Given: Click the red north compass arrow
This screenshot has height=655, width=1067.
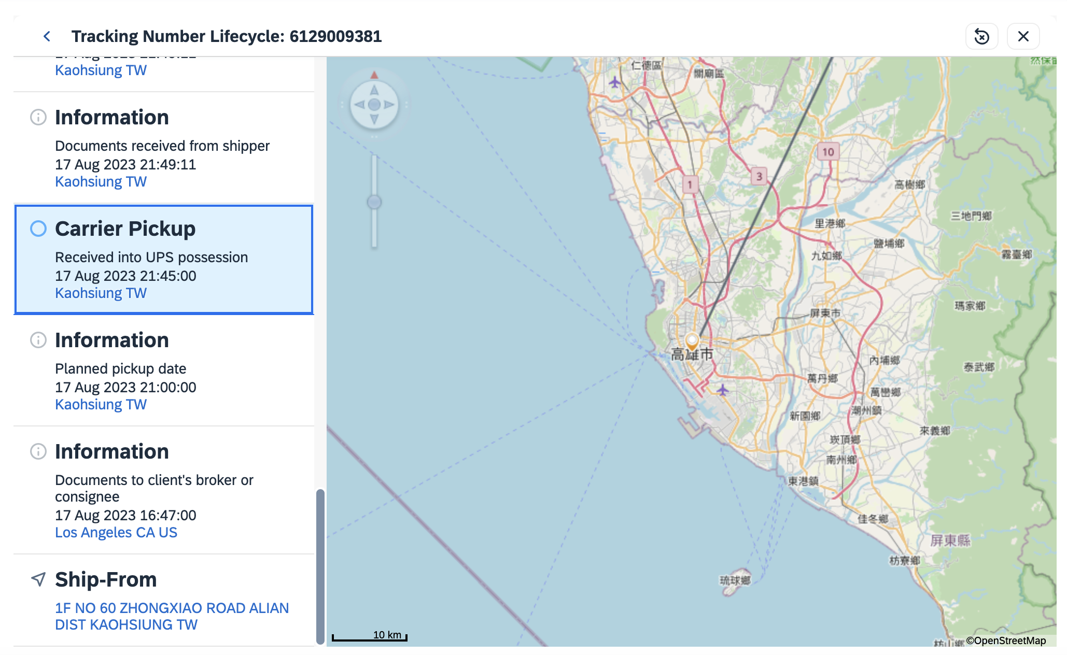Looking at the screenshot, I should 374,75.
